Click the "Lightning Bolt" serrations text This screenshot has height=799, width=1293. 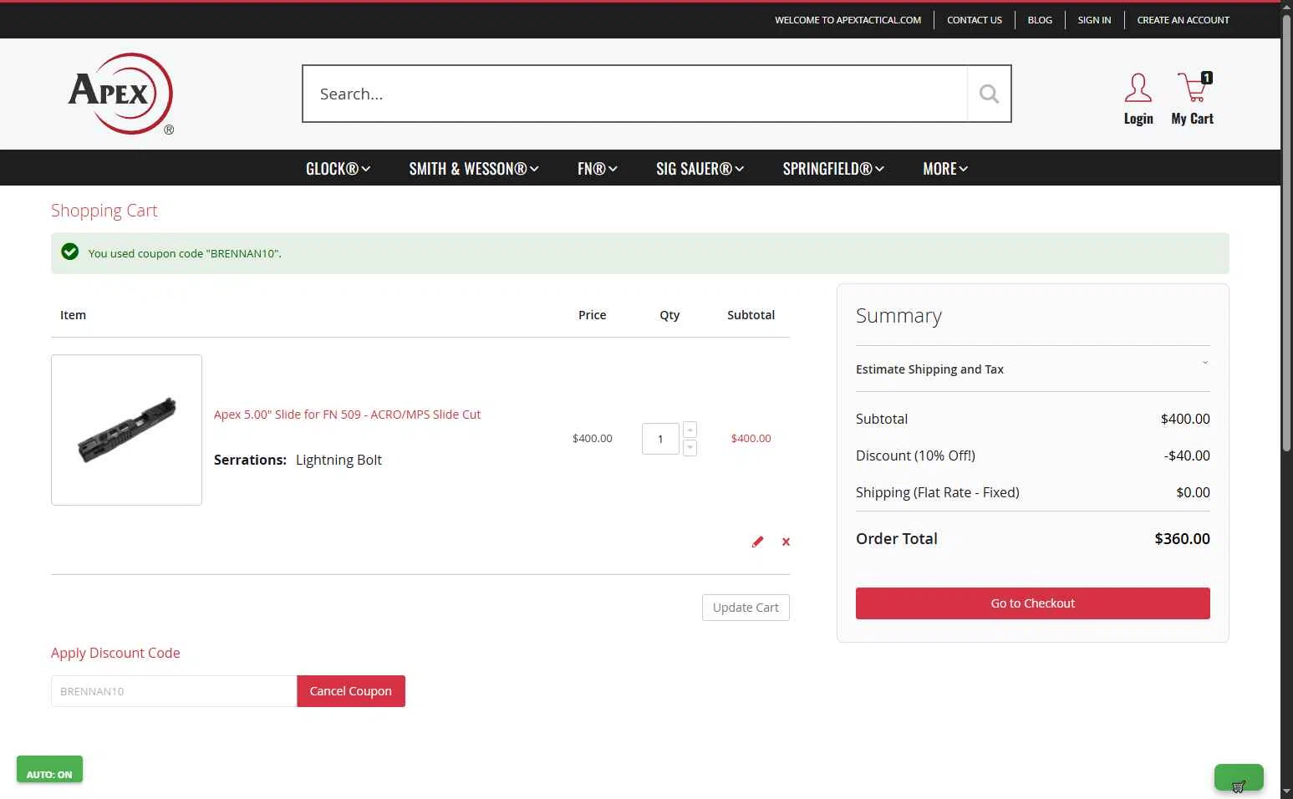click(339, 460)
